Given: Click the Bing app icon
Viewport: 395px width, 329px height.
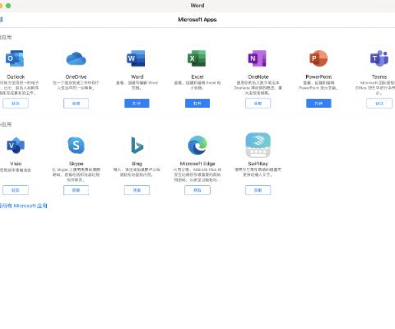Looking at the screenshot, I should click(x=137, y=145).
